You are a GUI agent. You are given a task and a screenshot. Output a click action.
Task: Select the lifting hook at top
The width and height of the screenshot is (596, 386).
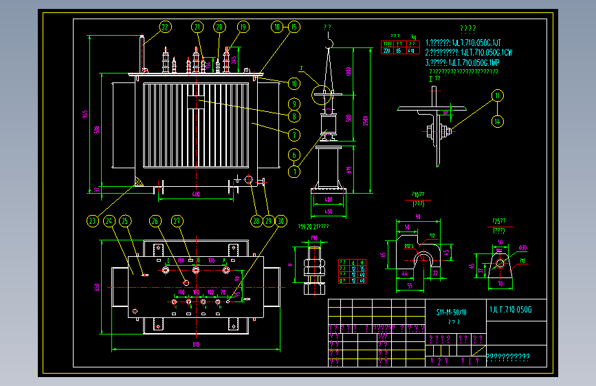pos(329,41)
